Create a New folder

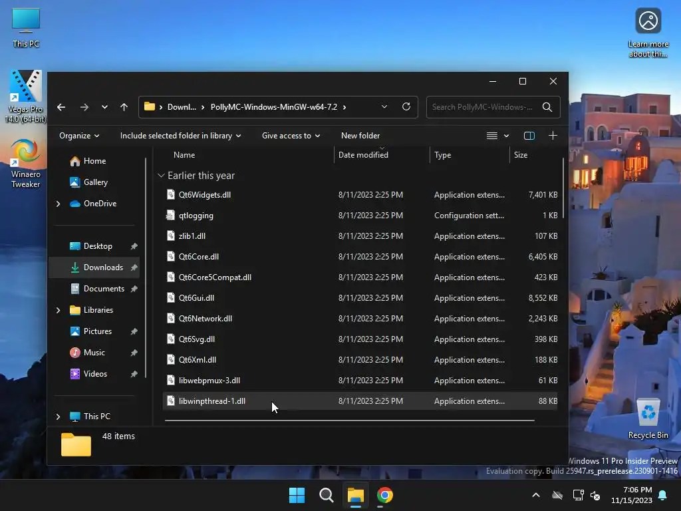(x=360, y=136)
